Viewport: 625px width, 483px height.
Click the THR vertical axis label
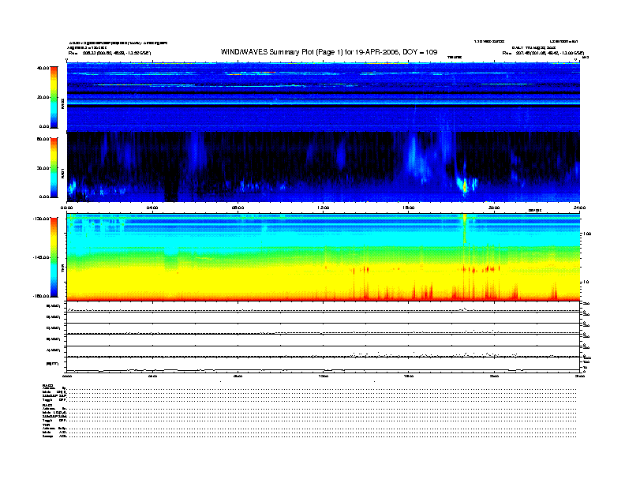(62, 270)
